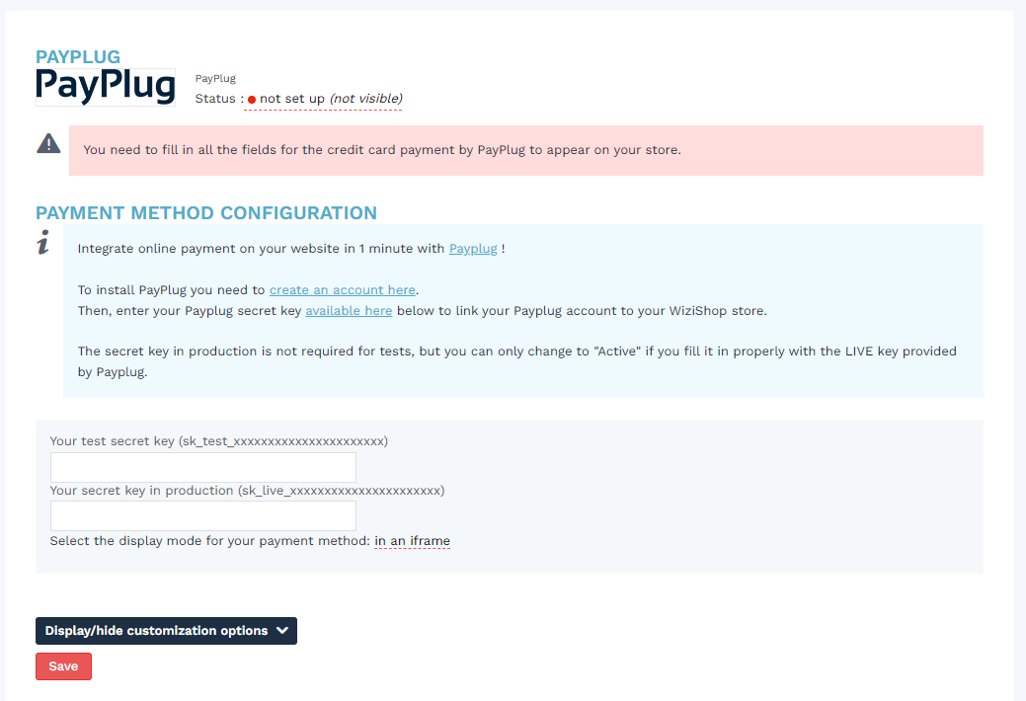This screenshot has height=701, width=1026.
Task: Focus the production secret key input field
Action: [203, 515]
